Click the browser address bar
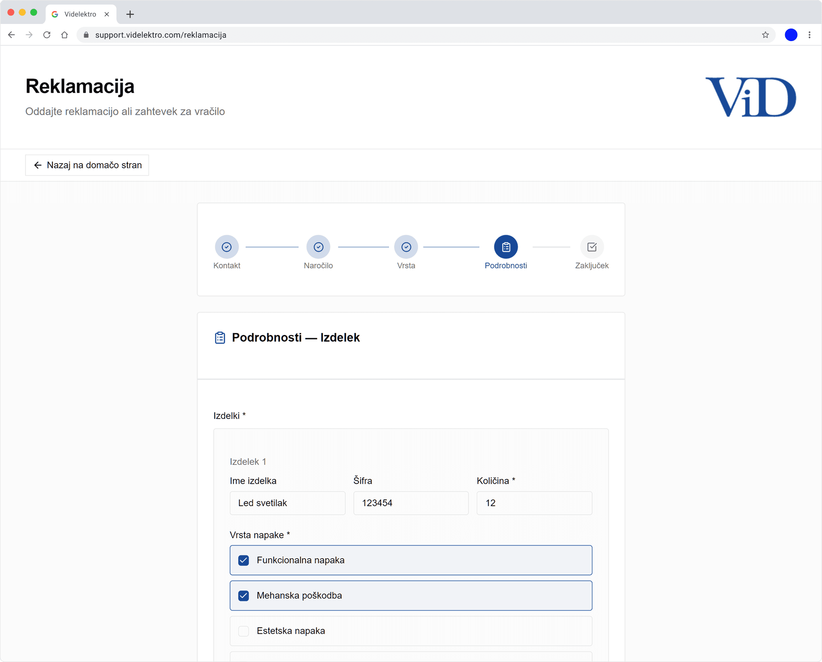Screen dimensions: 822x662 tap(420, 35)
